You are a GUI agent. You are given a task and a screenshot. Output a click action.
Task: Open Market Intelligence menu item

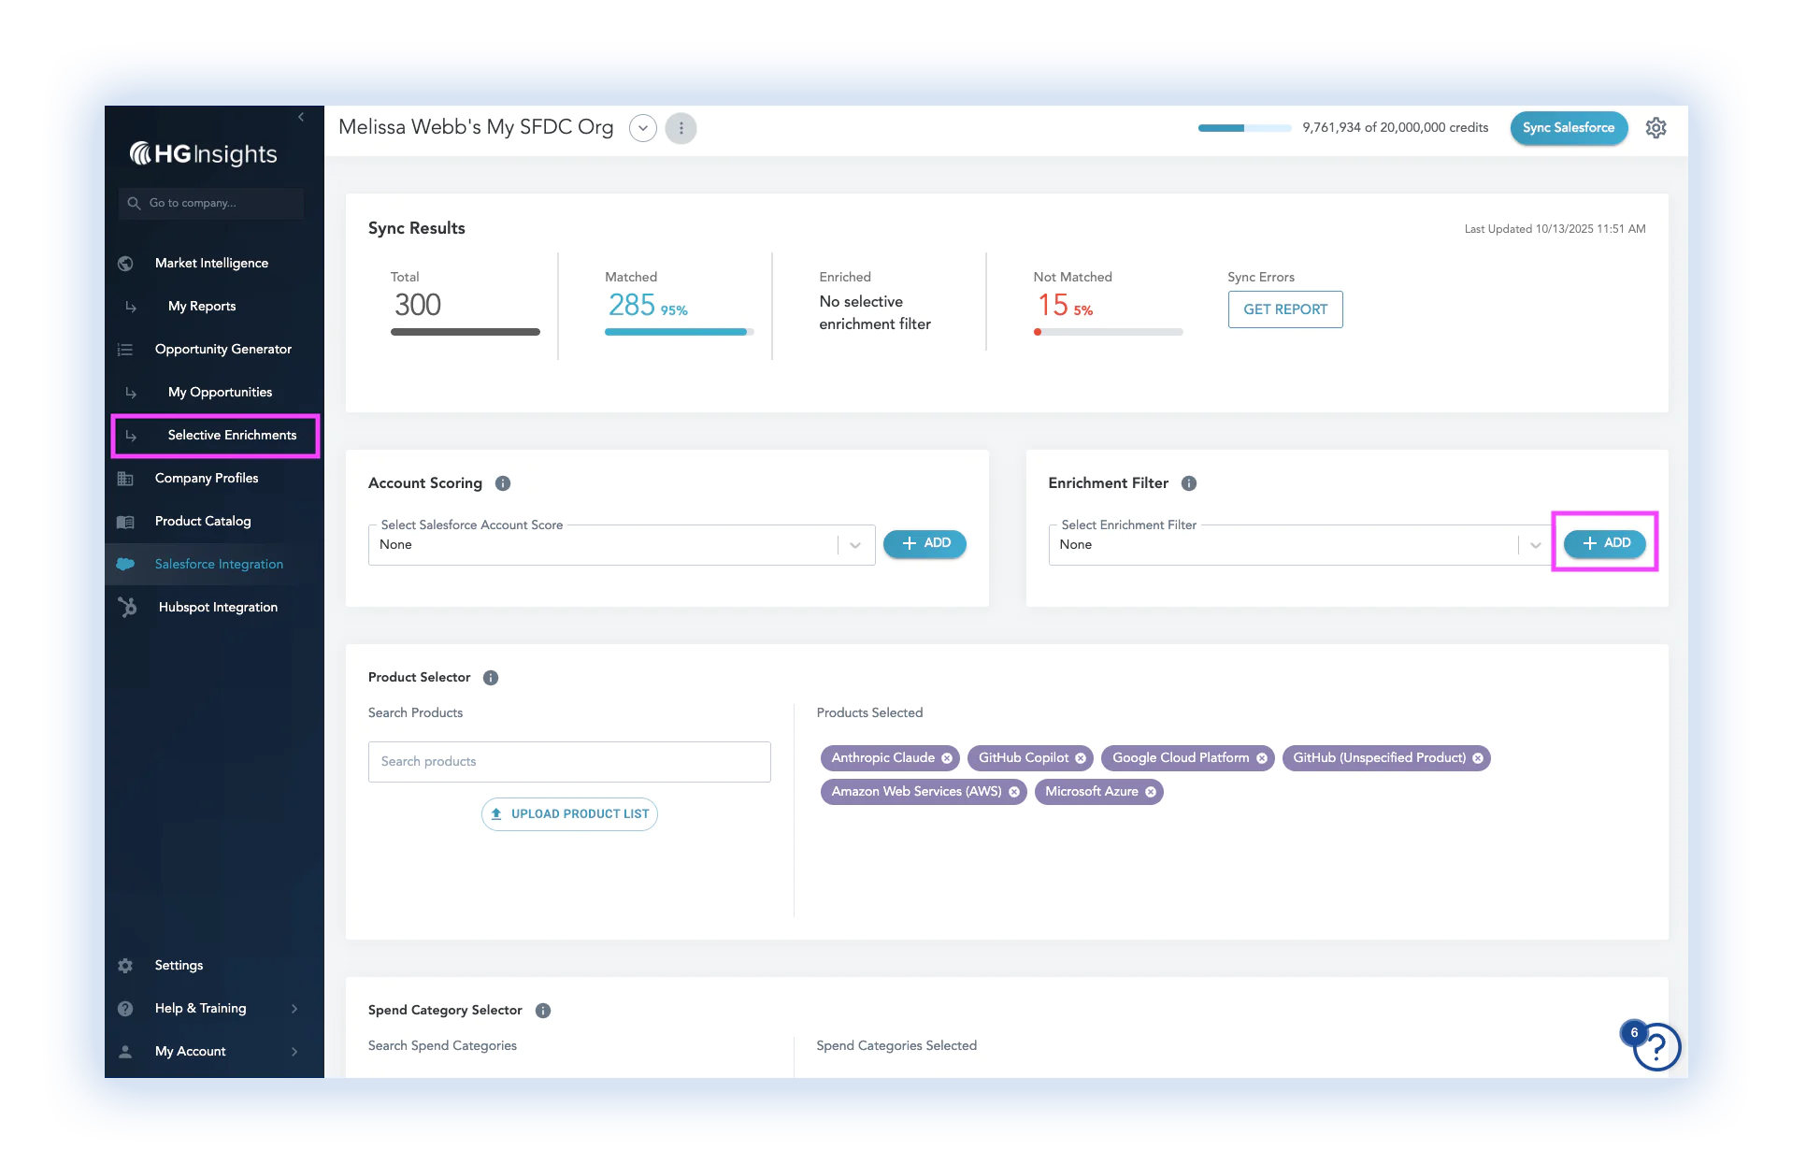tap(211, 264)
